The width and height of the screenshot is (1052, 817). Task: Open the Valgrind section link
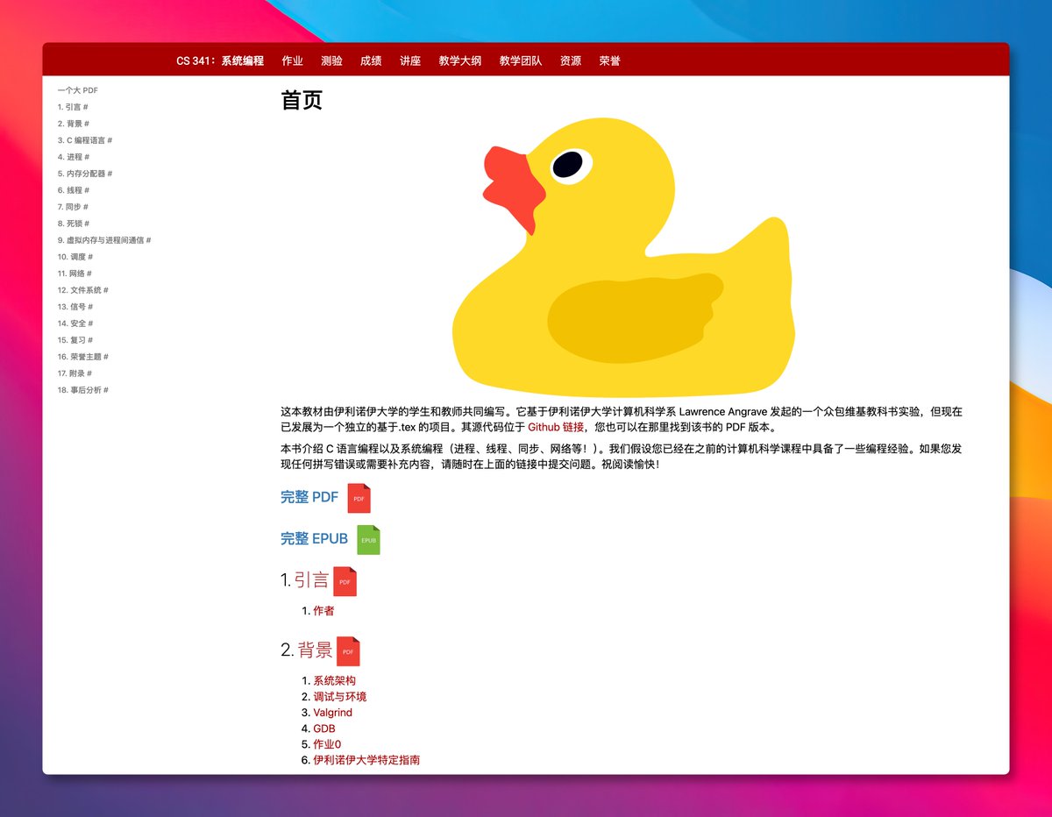pyautogui.click(x=332, y=713)
